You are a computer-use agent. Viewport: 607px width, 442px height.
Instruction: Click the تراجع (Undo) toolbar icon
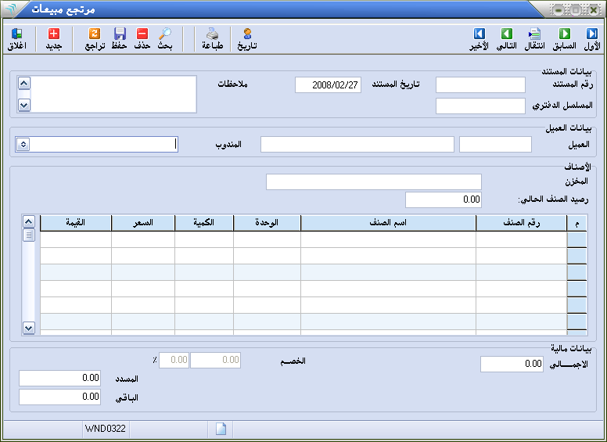95,34
